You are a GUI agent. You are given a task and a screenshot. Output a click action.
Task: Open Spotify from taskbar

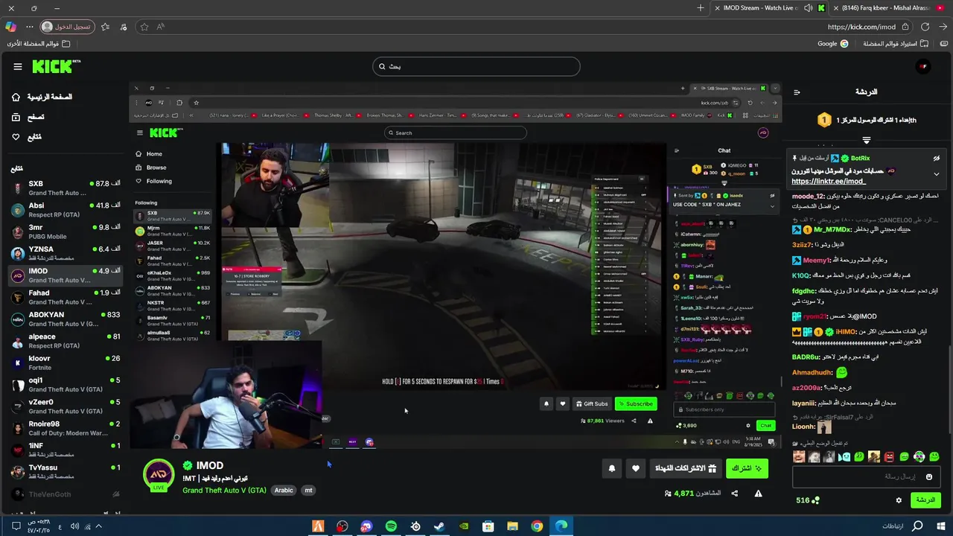click(391, 526)
